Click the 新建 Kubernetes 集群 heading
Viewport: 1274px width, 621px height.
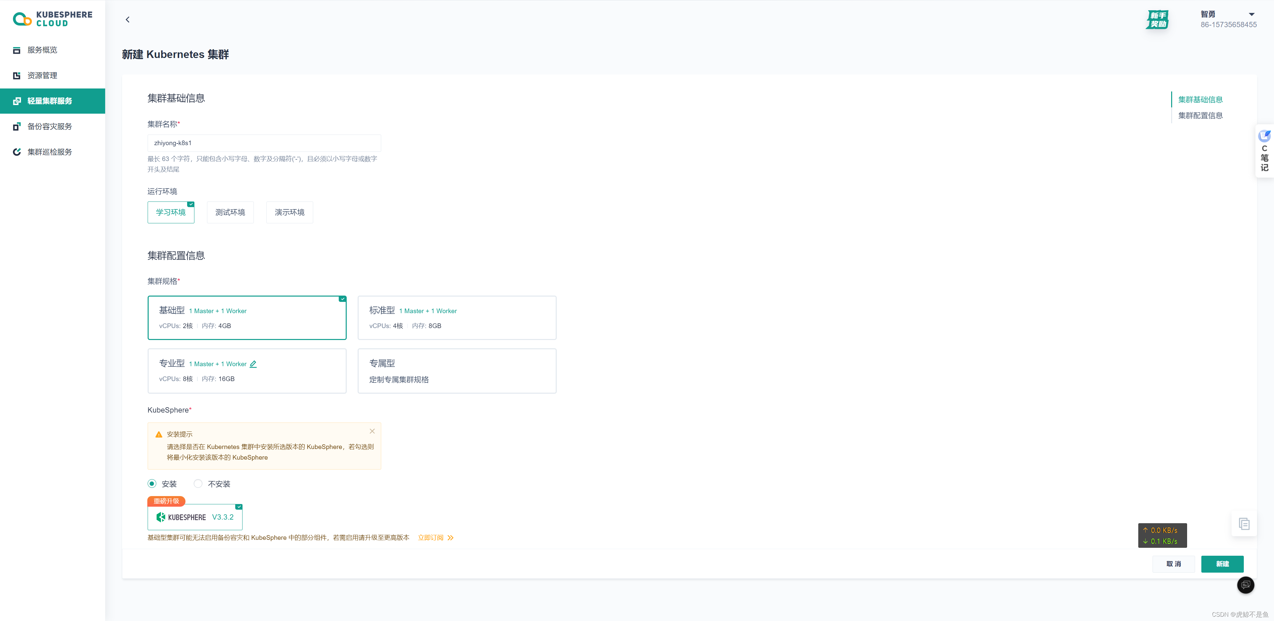point(175,54)
